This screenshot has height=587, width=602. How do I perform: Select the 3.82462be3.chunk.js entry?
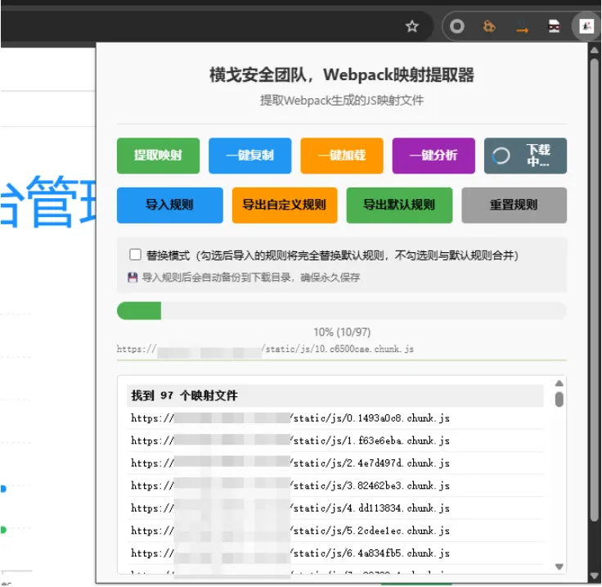pos(335,485)
